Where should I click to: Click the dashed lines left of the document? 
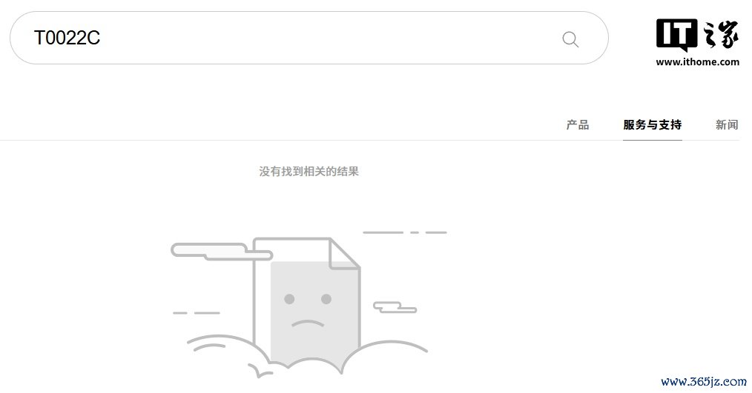tap(196, 313)
